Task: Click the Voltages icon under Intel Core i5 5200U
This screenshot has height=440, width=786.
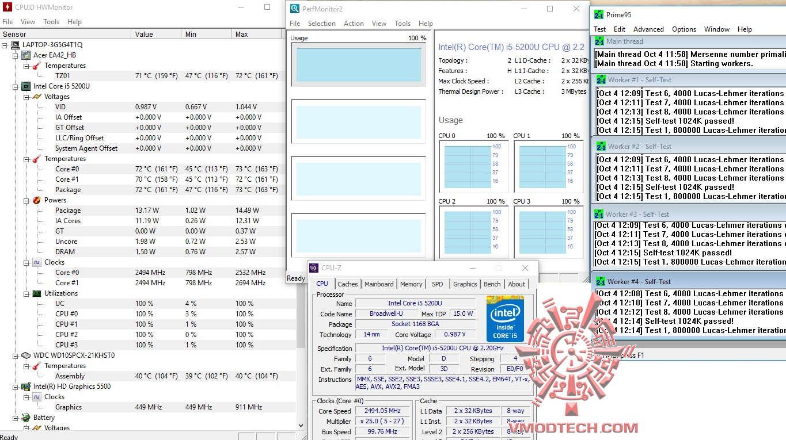Action: 36,97
